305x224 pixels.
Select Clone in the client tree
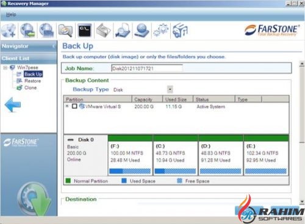point(30,88)
